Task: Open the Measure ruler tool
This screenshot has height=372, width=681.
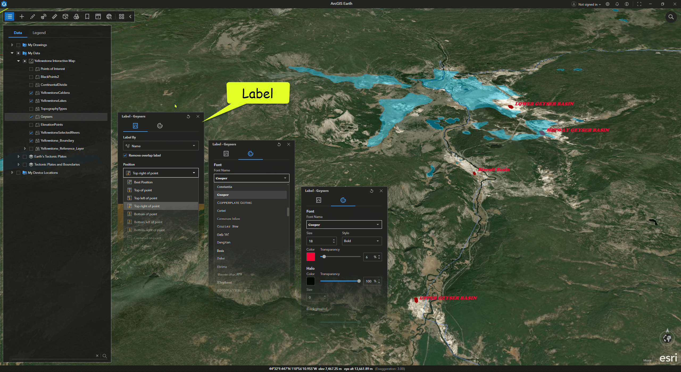Action: coord(55,16)
